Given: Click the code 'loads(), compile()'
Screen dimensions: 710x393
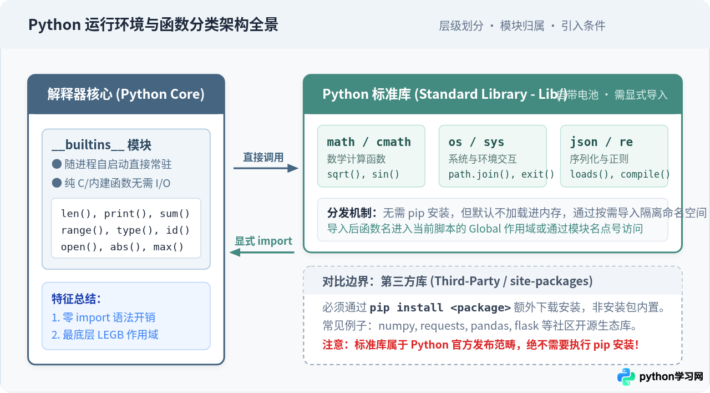Looking at the screenshot, I should tap(620, 174).
